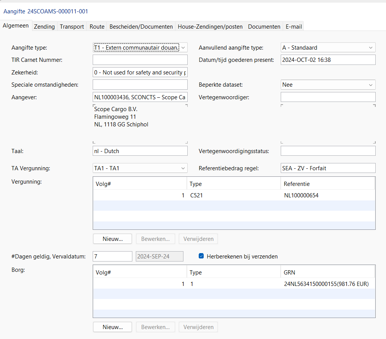This screenshot has height=339, width=386.
Task: Click the TIR Carnet Nummer field
Action: 140,60
